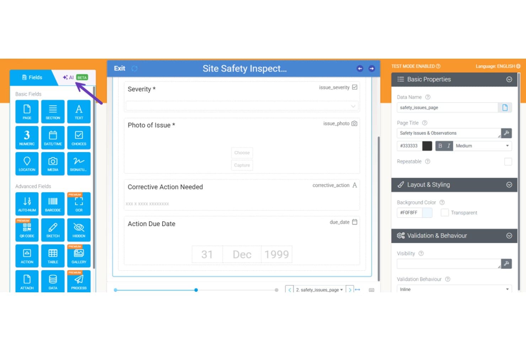Add the premium Gallery field
526x351 pixels.
[79, 256]
